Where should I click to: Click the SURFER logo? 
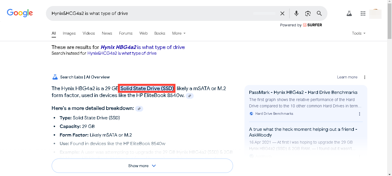click(x=313, y=25)
